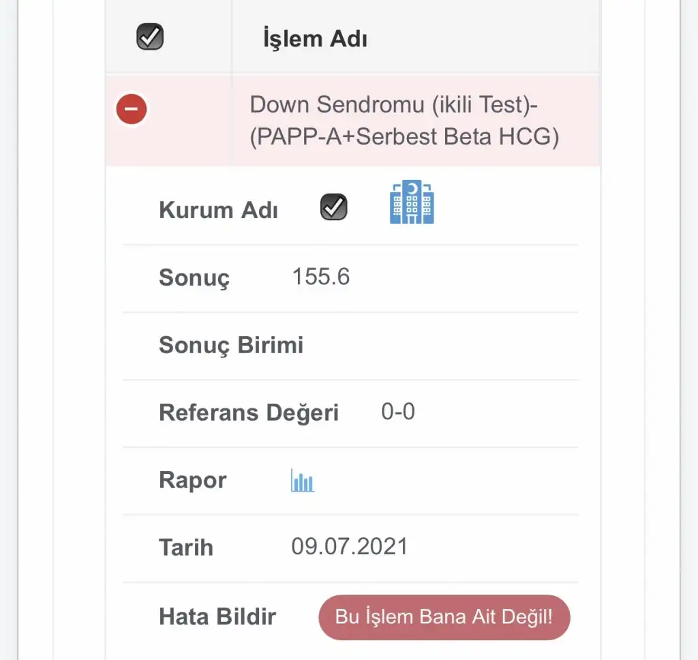Click the date 09.07.2021
The image size is (698, 660).
[349, 546]
